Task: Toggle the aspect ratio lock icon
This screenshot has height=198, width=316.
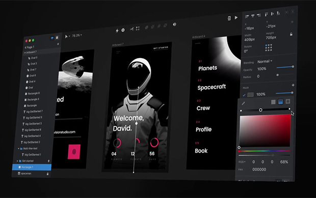Action: tap(291, 34)
